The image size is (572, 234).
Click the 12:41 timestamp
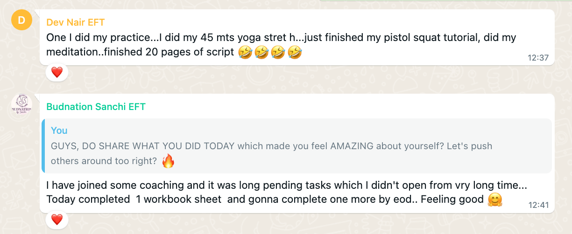point(538,205)
